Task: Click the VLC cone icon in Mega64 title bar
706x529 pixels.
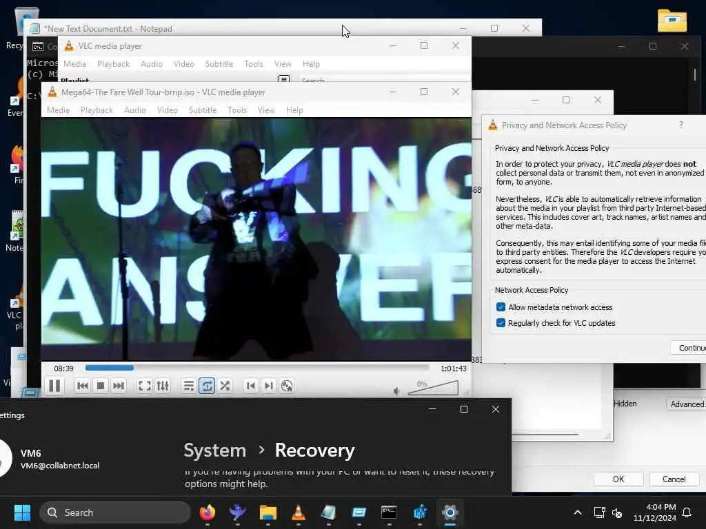Action: [52, 92]
